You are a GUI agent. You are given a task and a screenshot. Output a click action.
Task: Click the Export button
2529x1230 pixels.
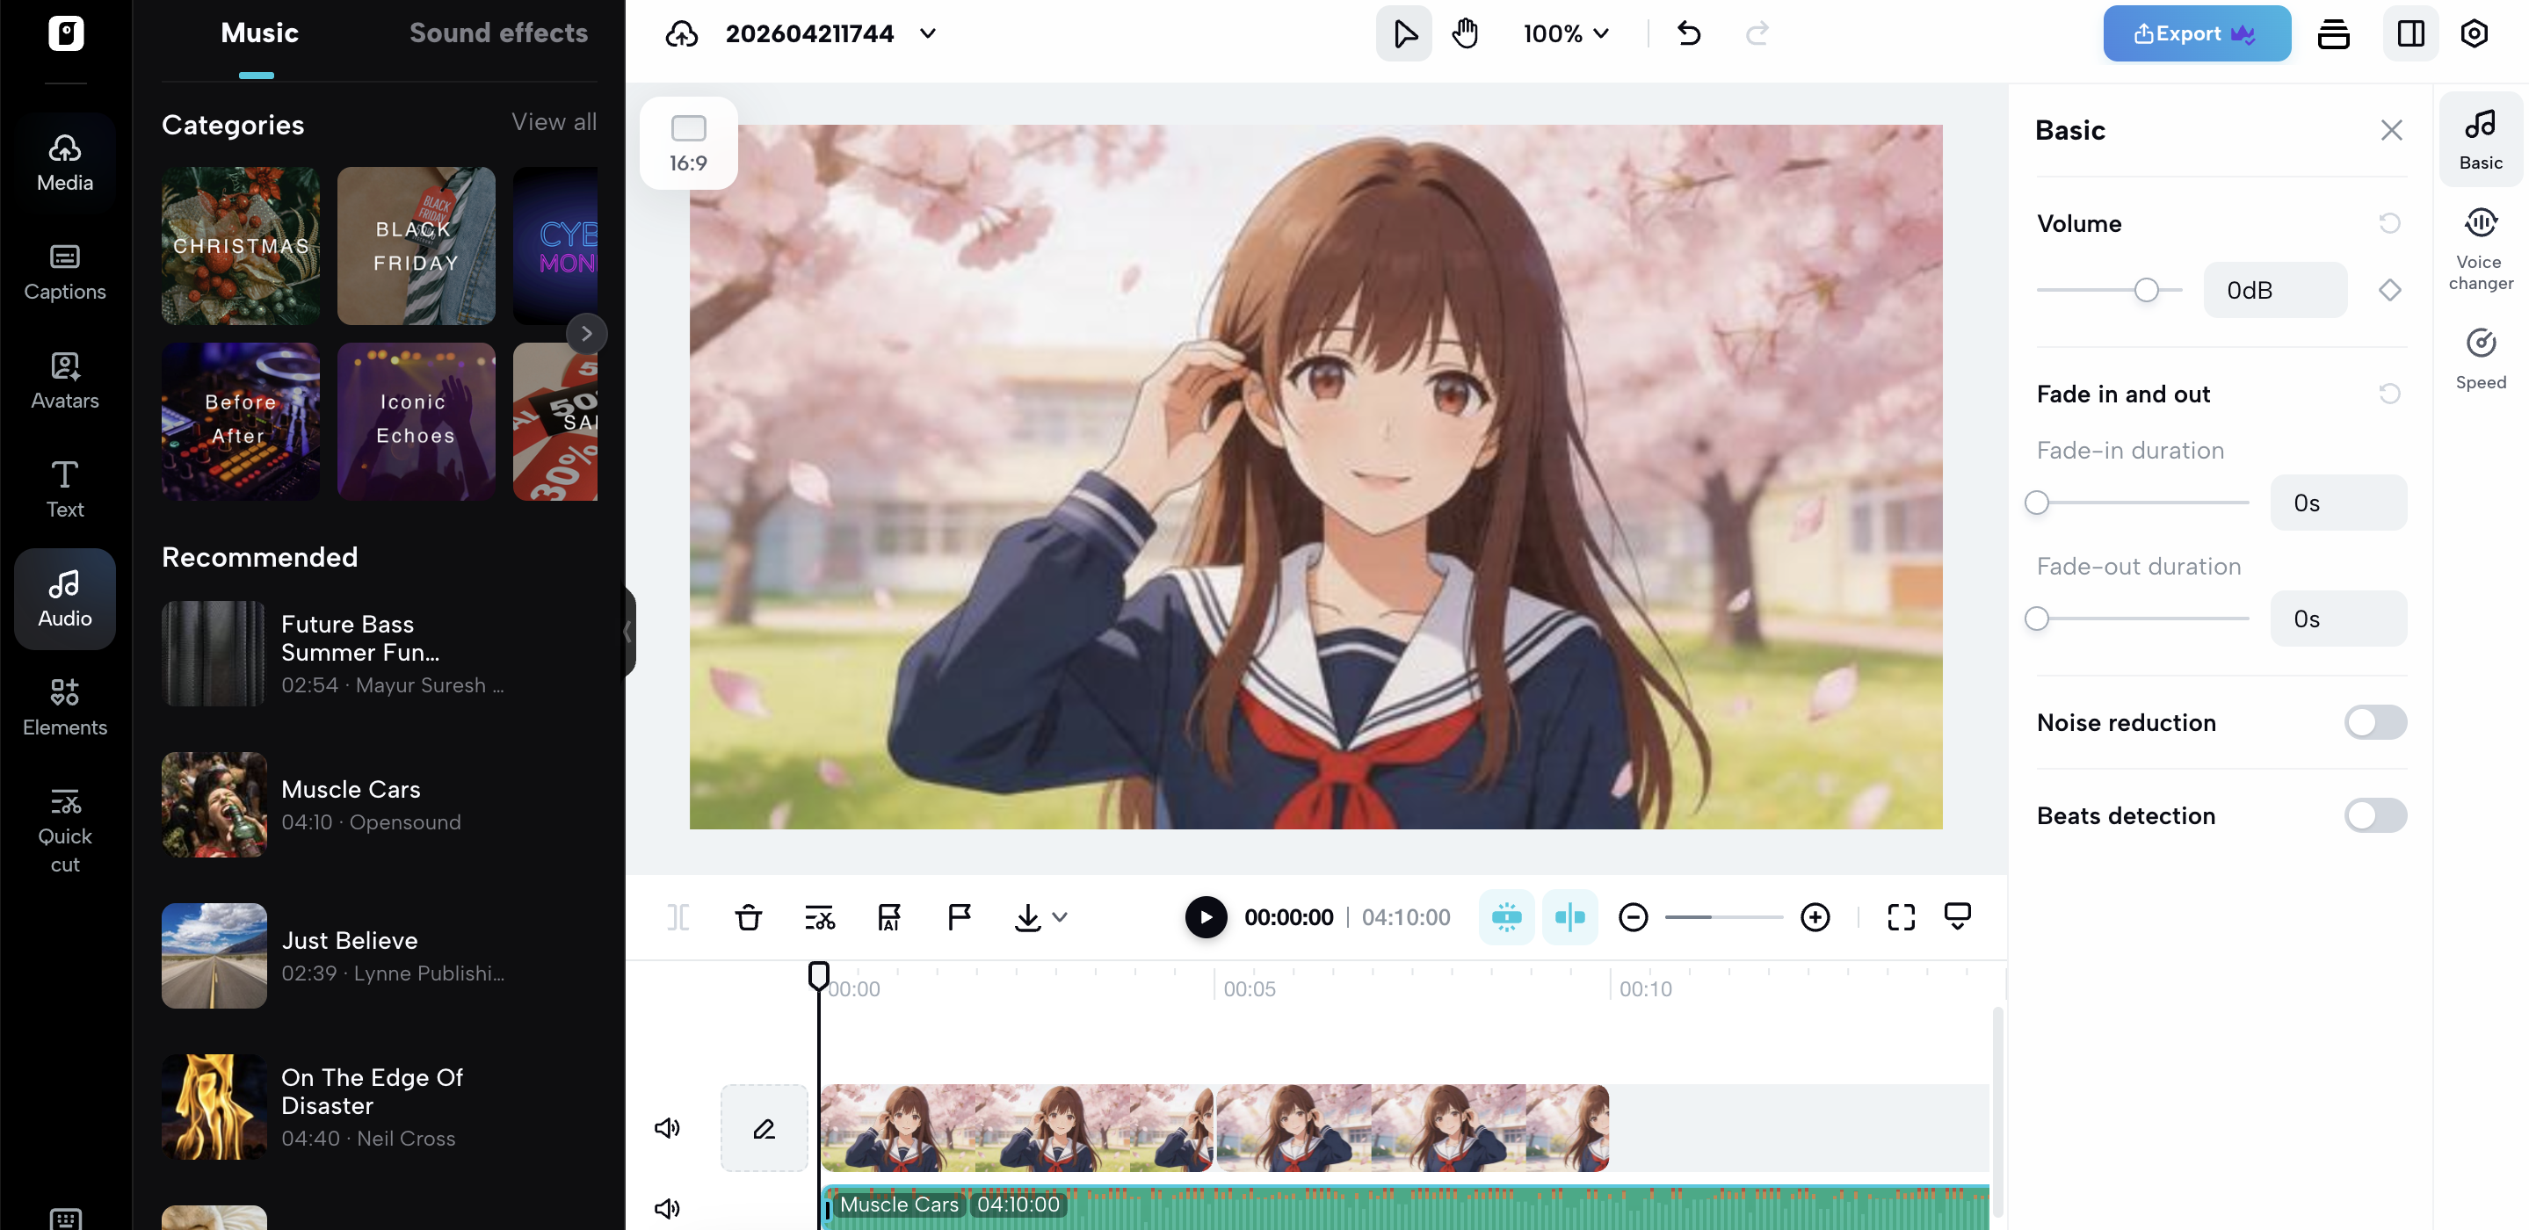[x=2196, y=33]
